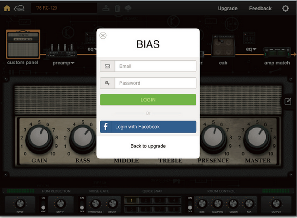Select Quick Snap slot 3
This screenshot has height=218, width=297.
pos(160,200)
